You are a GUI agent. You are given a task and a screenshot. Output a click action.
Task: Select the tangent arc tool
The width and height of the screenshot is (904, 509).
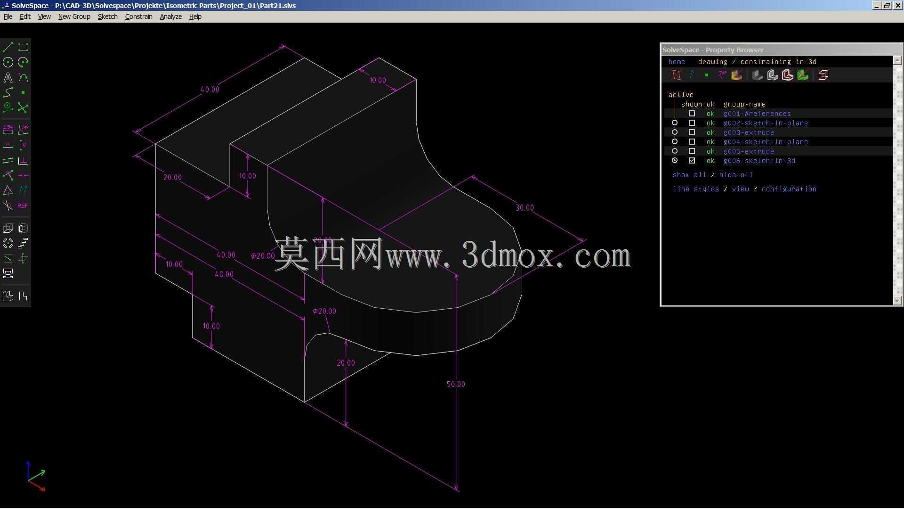click(23, 77)
